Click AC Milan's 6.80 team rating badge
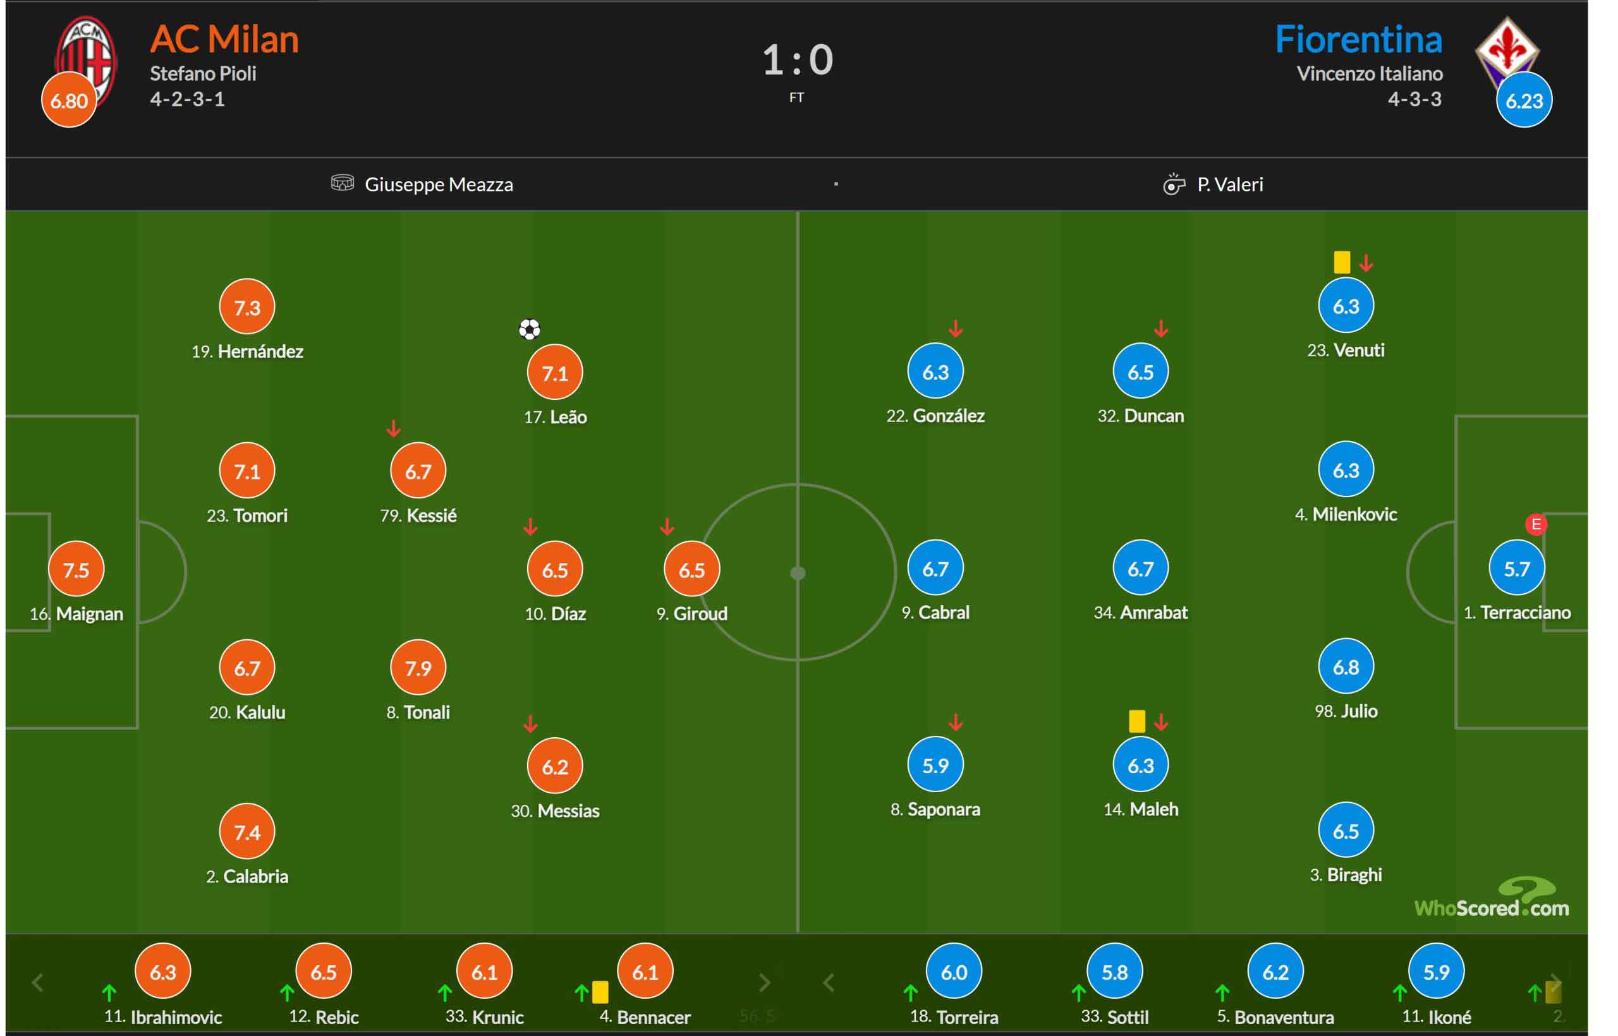This screenshot has width=1618, height=1036. click(69, 100)
